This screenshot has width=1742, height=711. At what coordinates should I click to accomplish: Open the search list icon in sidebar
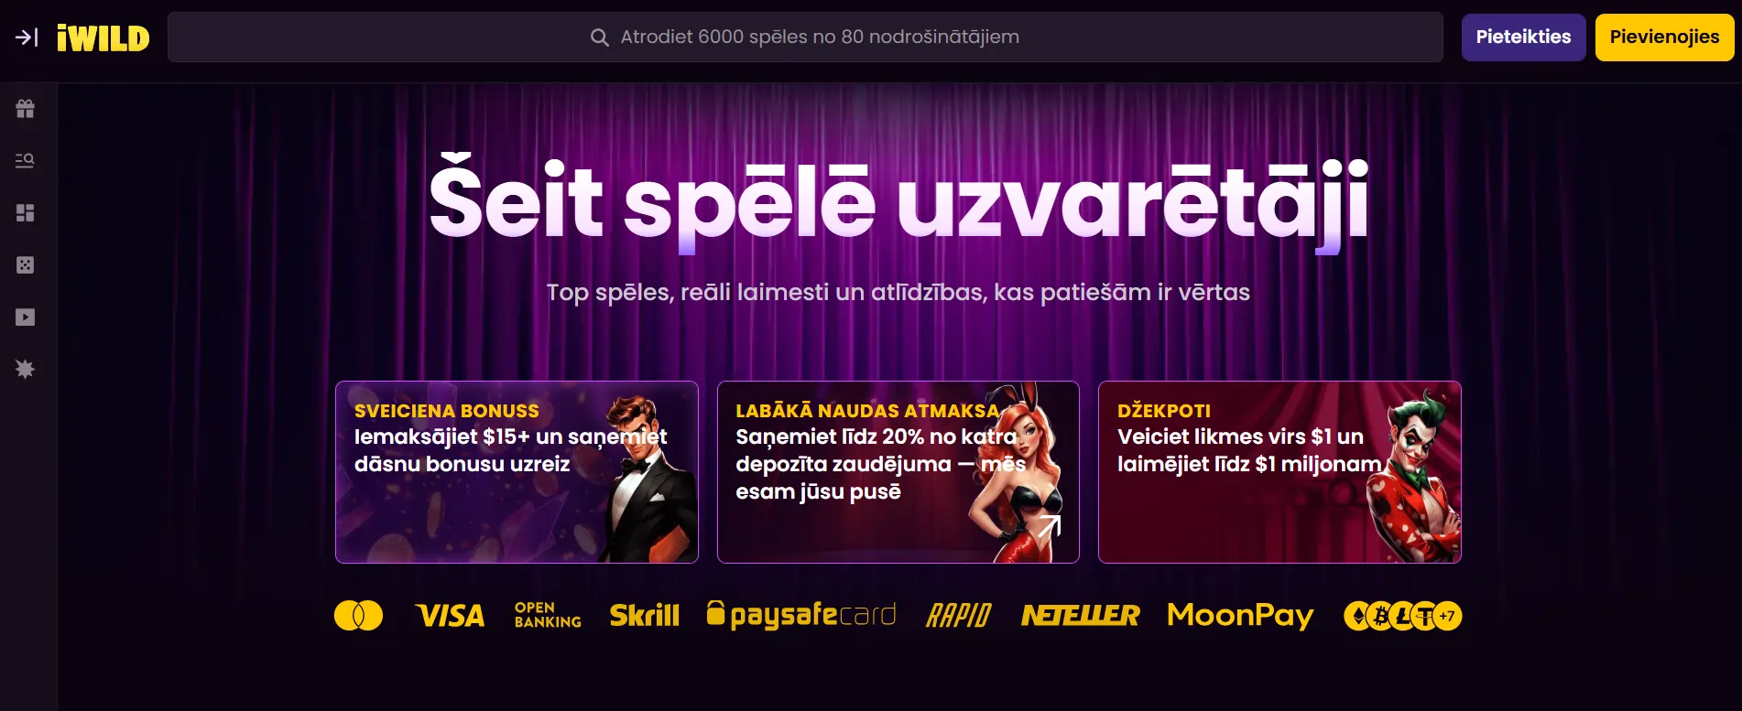tap(26, 161)
